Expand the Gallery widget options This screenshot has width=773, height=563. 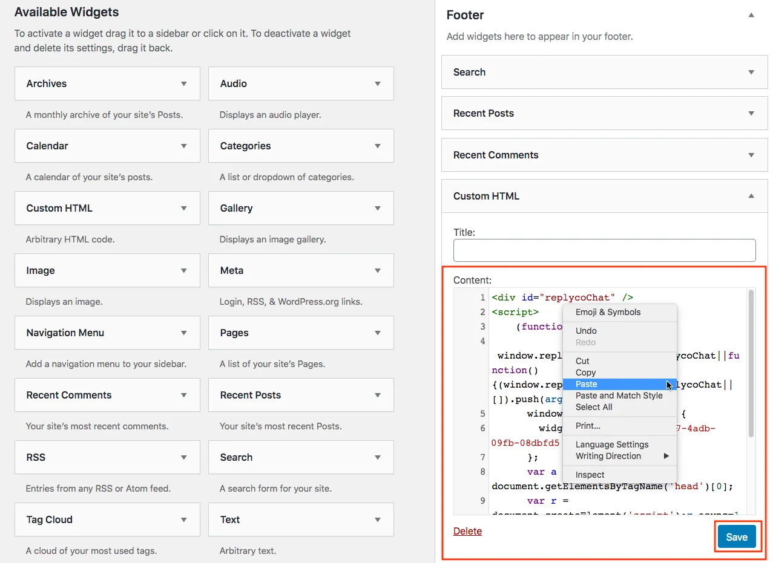(x=378, y=209)
